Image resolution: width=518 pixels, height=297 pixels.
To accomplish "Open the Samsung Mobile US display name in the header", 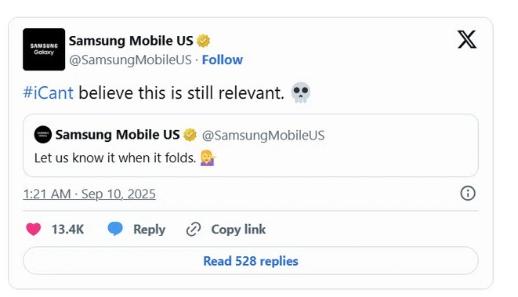I will pos(131,41).
